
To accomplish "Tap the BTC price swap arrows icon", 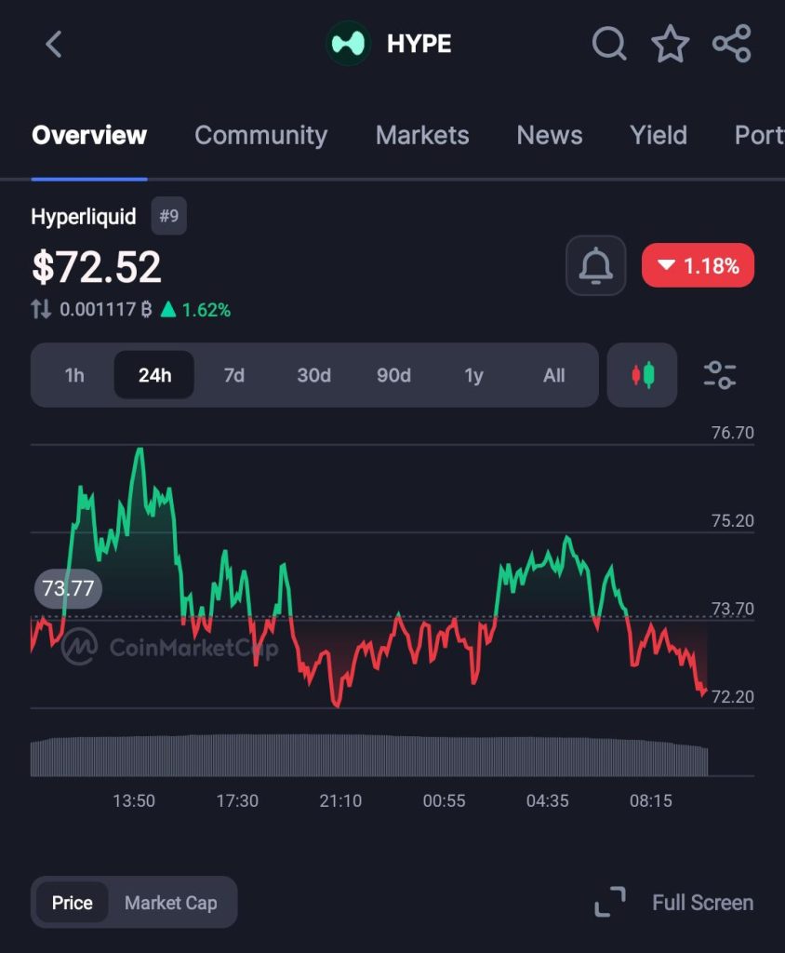I will click(x=41, y=309).
